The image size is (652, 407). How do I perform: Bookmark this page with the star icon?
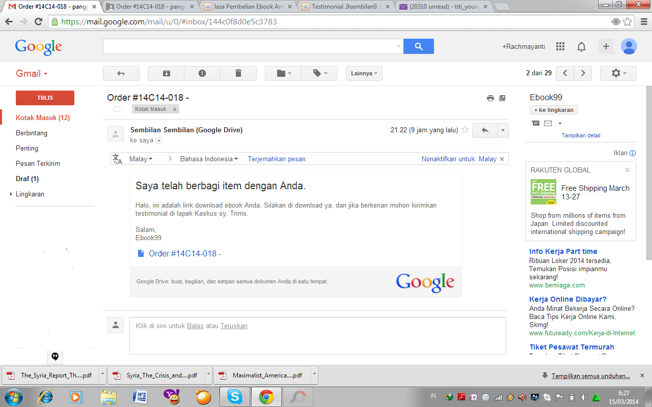click(628, 22)
